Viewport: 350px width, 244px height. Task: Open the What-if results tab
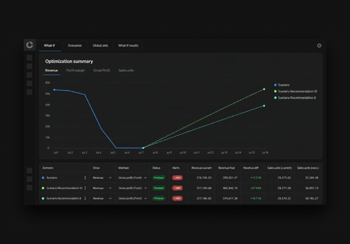[x=128, y=46]
